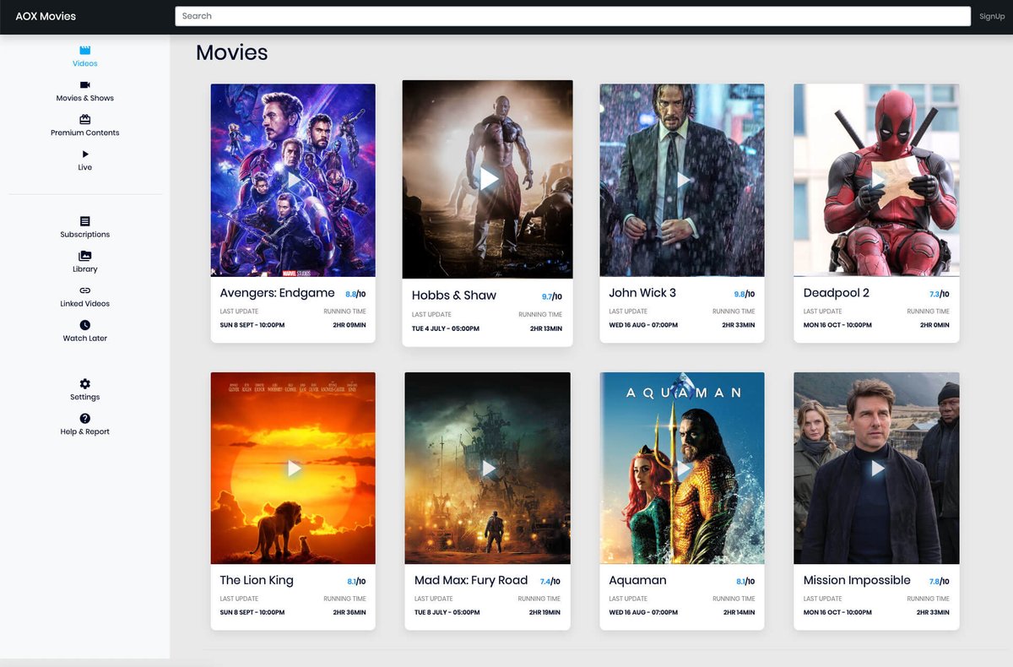
Task: Open the Deadpool 2 poster
Action: pyautogui.click(x=875, y=179)
